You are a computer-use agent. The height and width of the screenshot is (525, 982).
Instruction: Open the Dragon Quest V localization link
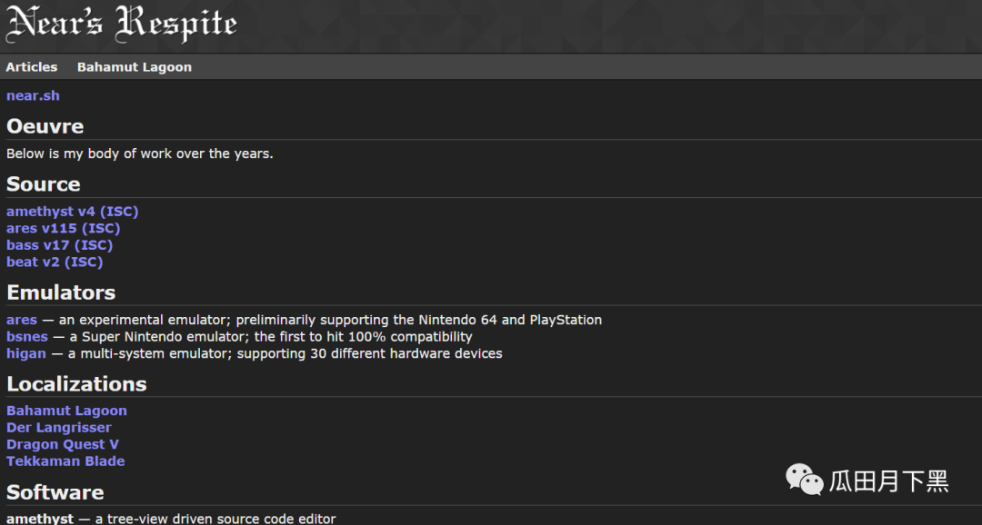(62, 444)
